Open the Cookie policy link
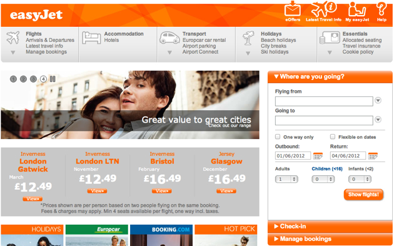 pyautogui.click(x=358, y=52)
